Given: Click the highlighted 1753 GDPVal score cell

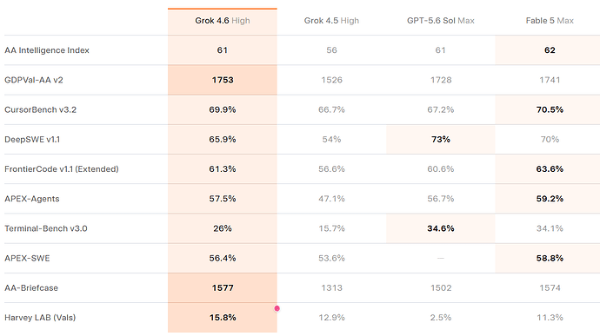Looking at the screenshot, I should (223, 80).
